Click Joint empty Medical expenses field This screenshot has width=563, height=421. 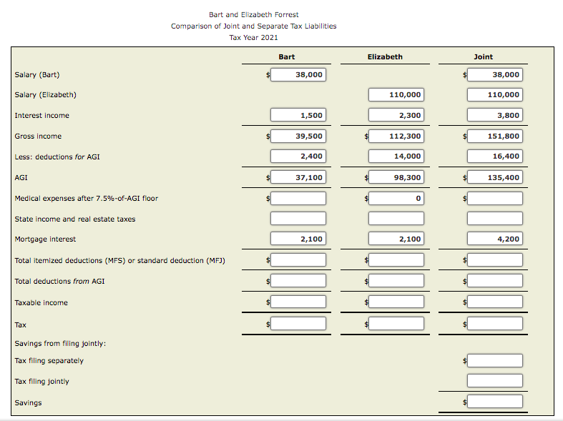(495, 198)
